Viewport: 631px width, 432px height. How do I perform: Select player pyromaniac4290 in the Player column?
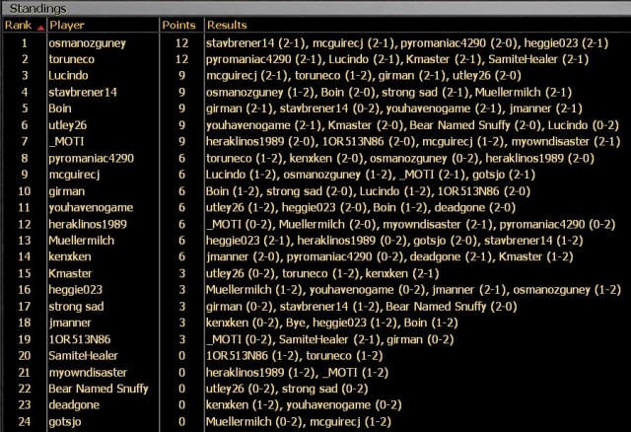pos(92,158)
